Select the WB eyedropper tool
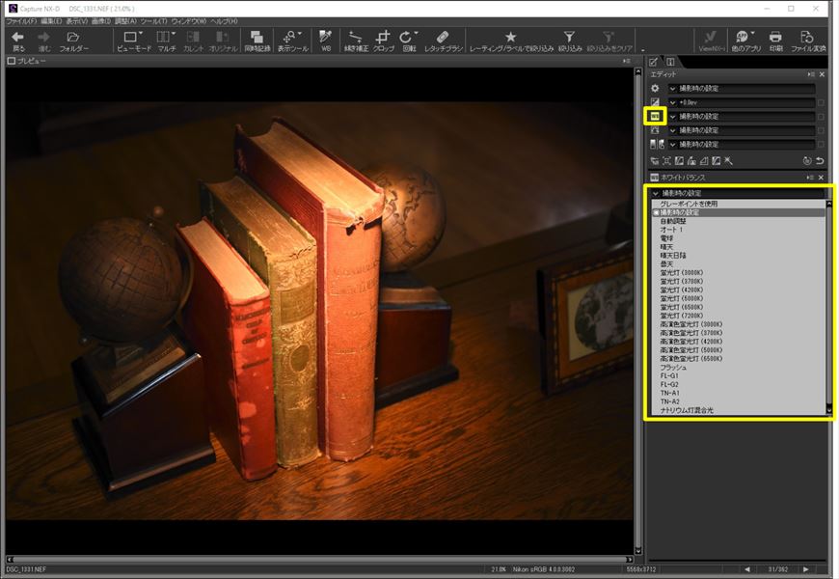 click(325, 41)
